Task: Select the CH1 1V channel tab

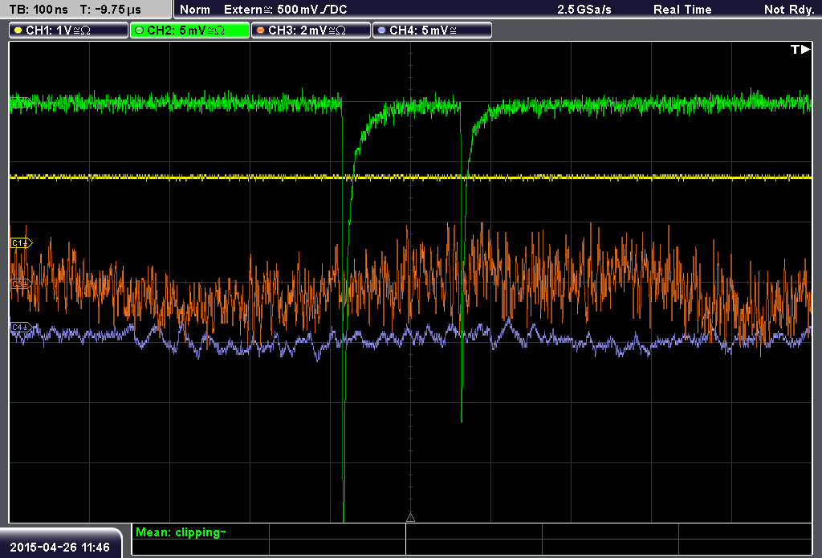Action: pos(69,31)
